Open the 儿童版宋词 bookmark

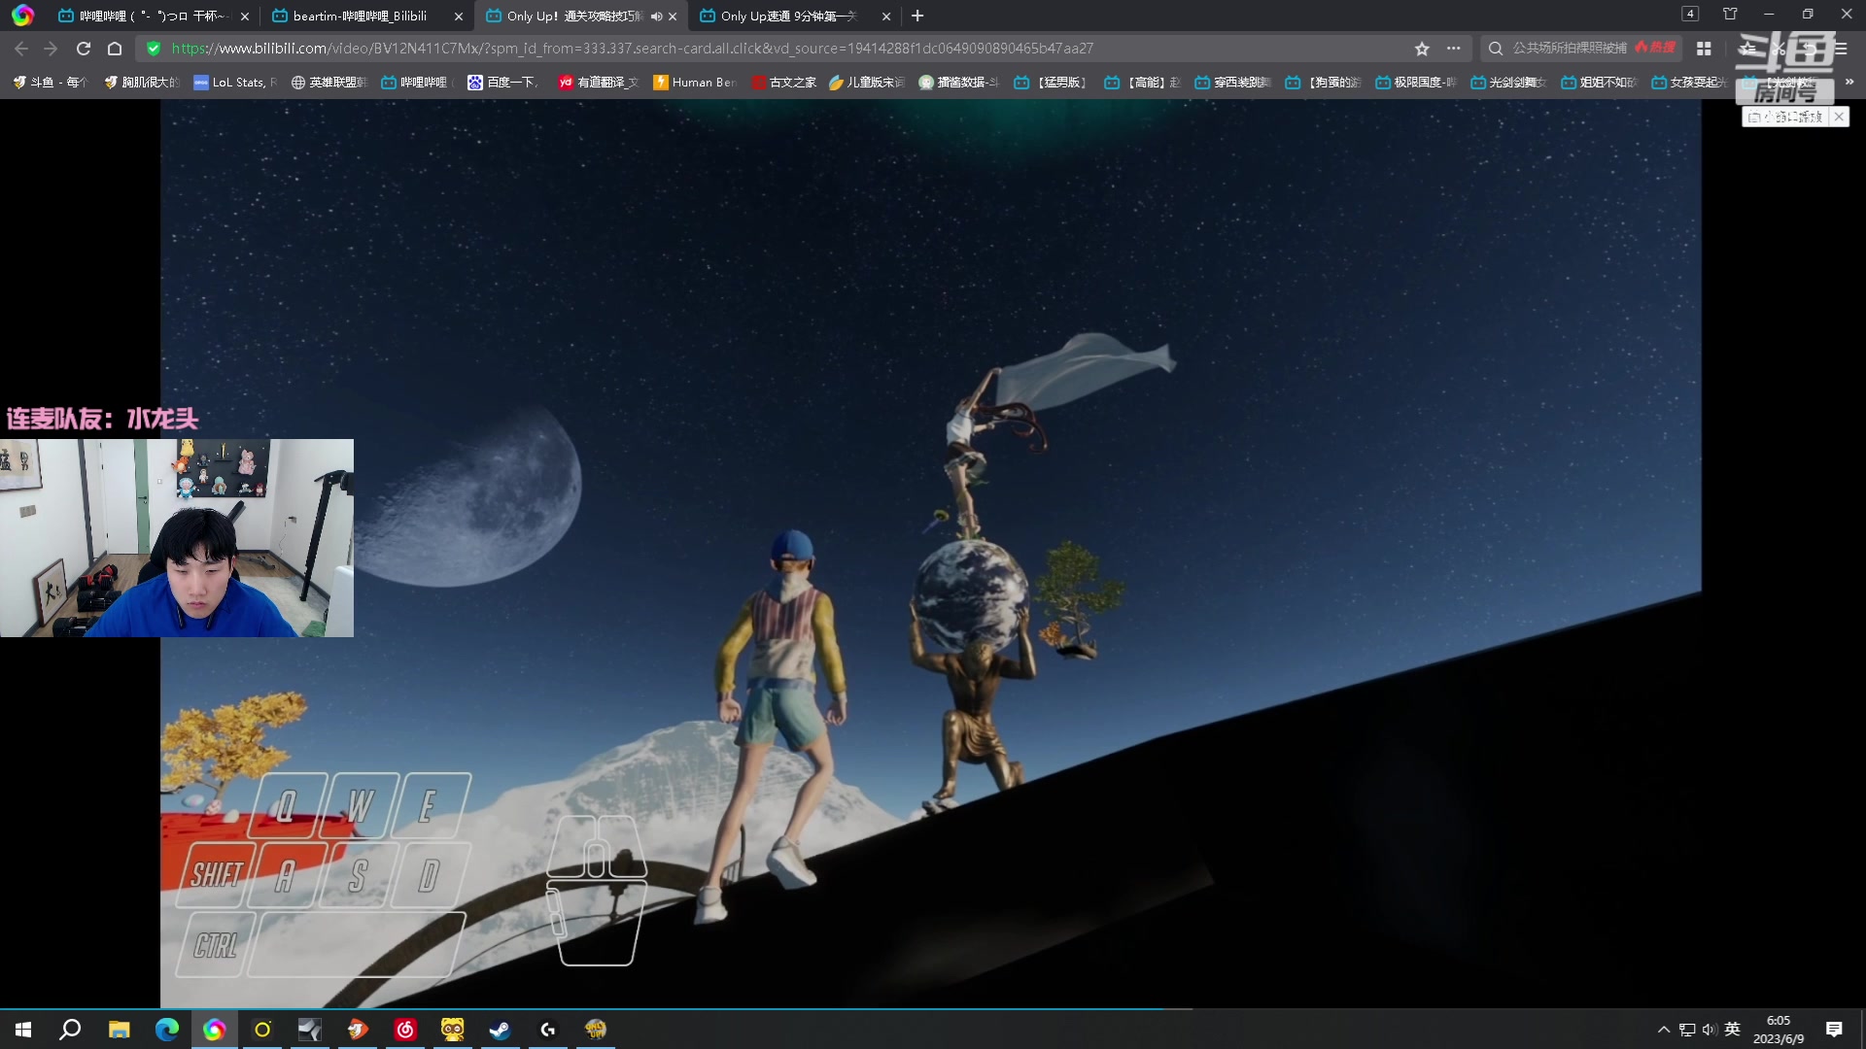[867, 83]
